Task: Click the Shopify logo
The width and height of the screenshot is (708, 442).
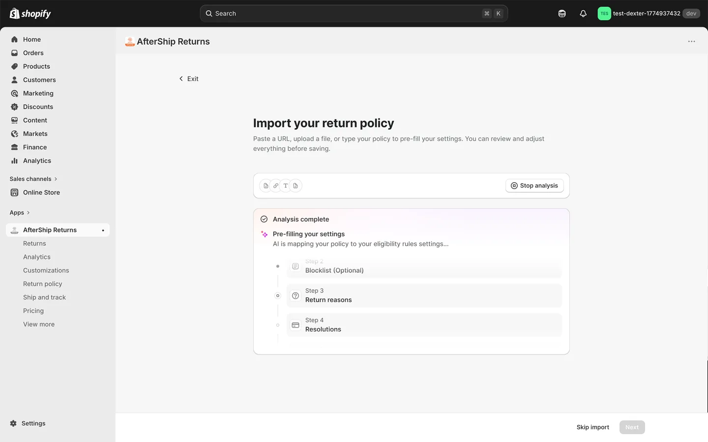Action: point(30,13)
